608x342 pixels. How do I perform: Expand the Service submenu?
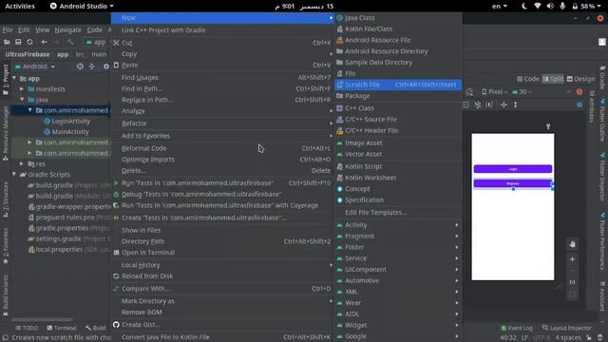tap(398, 258)
